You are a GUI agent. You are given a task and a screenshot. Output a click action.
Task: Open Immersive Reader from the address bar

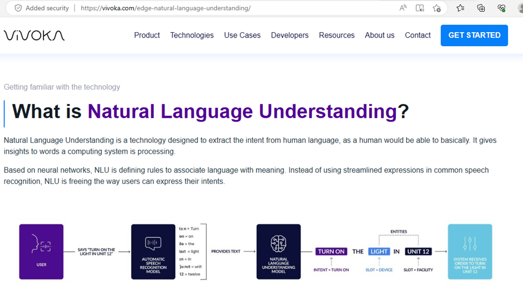click(420, 8)
